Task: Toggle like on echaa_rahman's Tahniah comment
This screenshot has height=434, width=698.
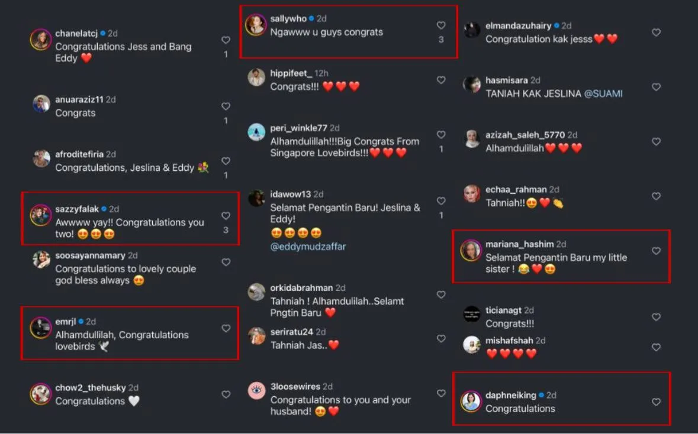Action: click(x=656, y=196)
